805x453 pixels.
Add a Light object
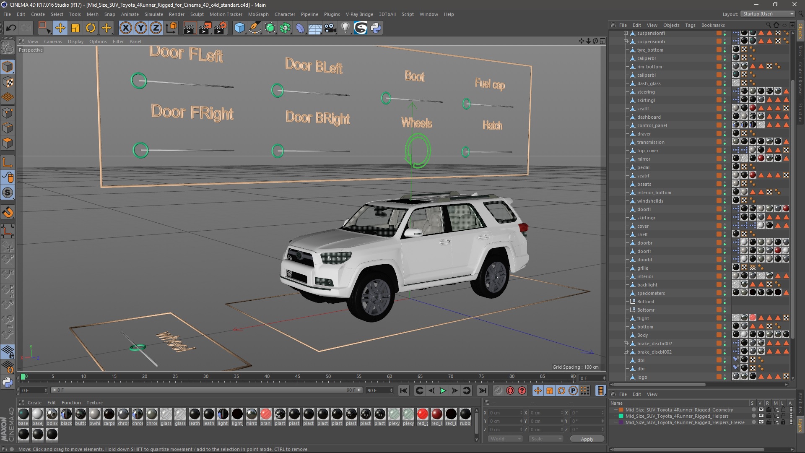pyautogui.click(x=345, y=28)
